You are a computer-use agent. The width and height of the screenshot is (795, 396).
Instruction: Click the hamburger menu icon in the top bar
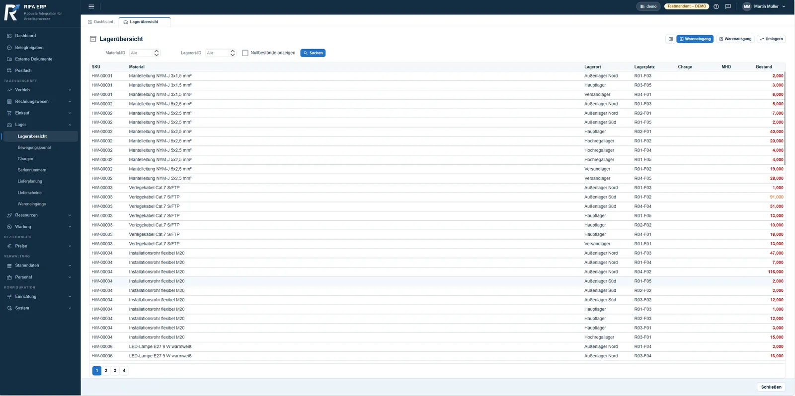click(91, 6)
